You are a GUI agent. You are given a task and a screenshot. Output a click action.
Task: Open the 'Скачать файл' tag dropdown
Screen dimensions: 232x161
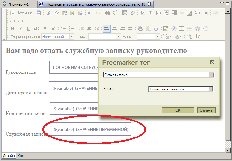coord(211,75)
